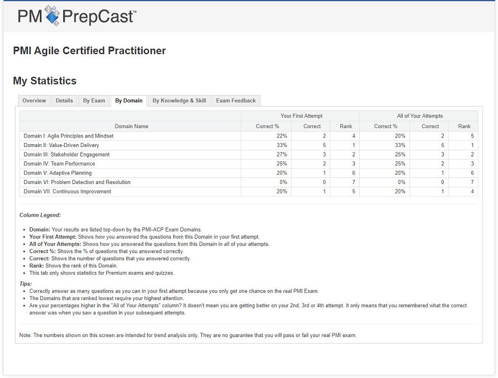The width and height of the screenshot is (498, 378).
Task: Click the PM PrepCast diamond logo
Action: click(52, 15)
